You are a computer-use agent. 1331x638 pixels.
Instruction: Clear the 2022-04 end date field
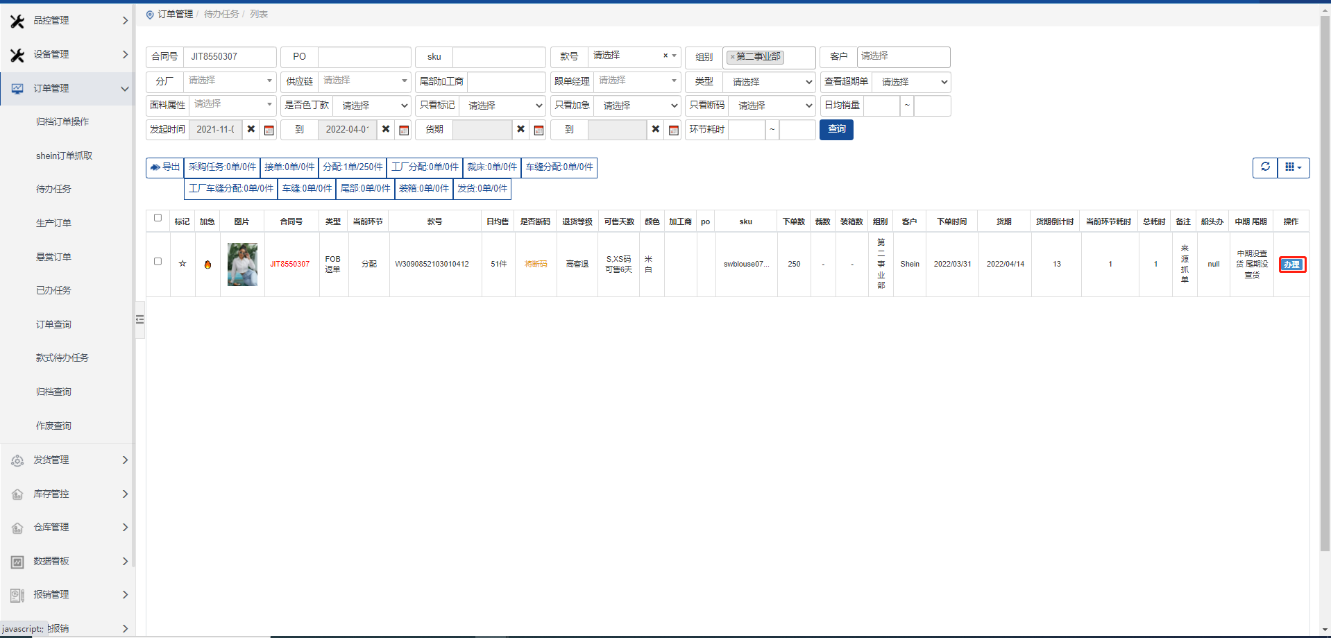(x=386, y=129)
